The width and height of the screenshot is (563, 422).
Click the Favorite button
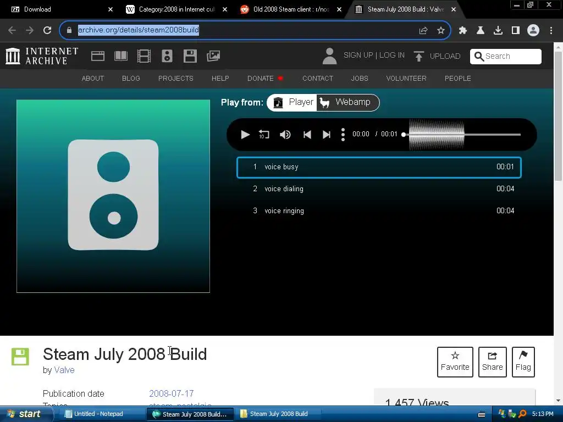455,362
